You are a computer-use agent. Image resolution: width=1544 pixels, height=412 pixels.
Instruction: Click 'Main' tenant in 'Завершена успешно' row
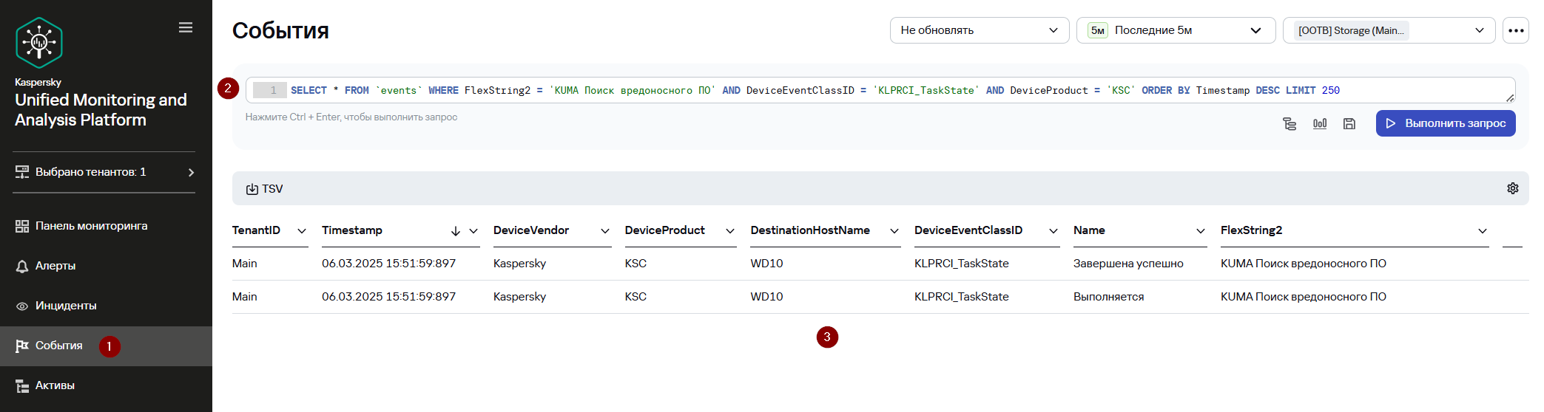click(244, 264)
